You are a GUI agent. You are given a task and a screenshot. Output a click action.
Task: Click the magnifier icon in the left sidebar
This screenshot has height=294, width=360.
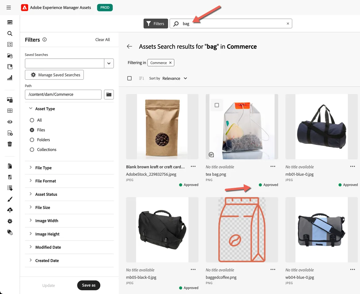10,33
